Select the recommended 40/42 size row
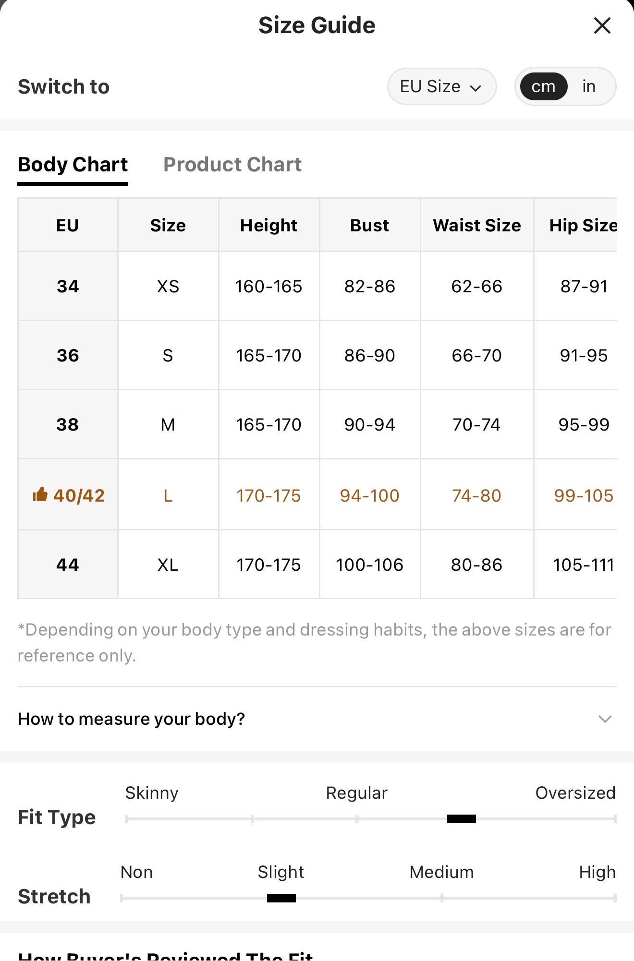Image resolution: width=634 pixels, height=961 pixels. 317,495
